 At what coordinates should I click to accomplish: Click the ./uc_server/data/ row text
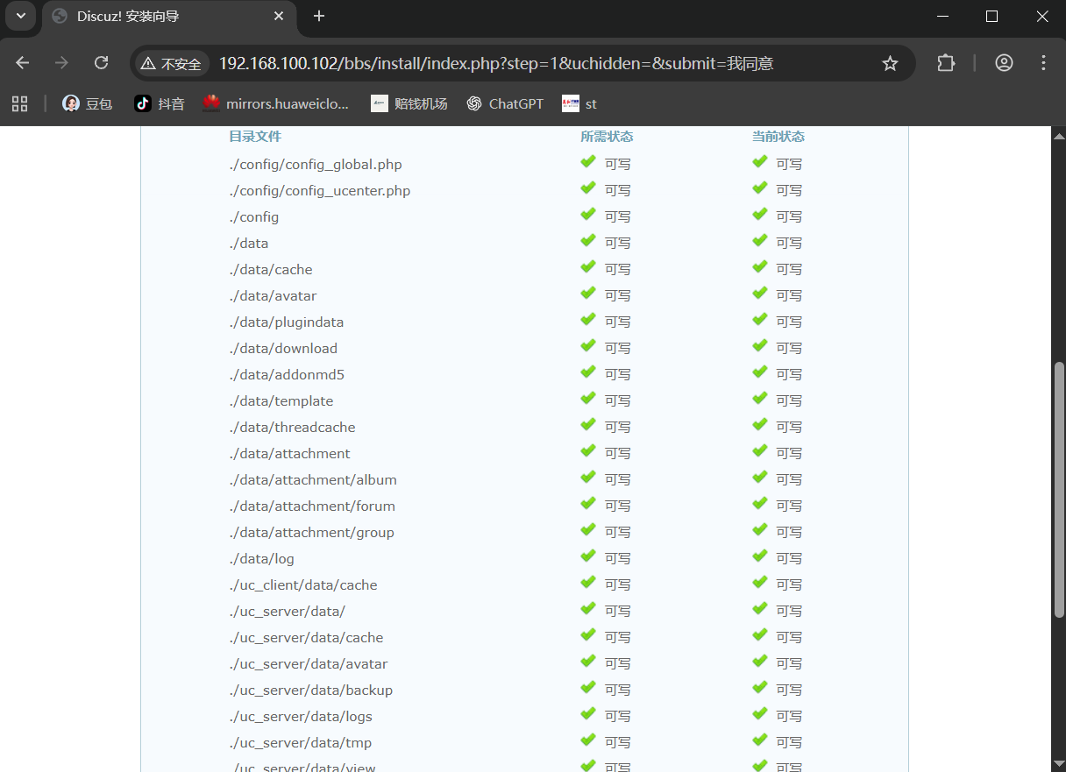287,611
